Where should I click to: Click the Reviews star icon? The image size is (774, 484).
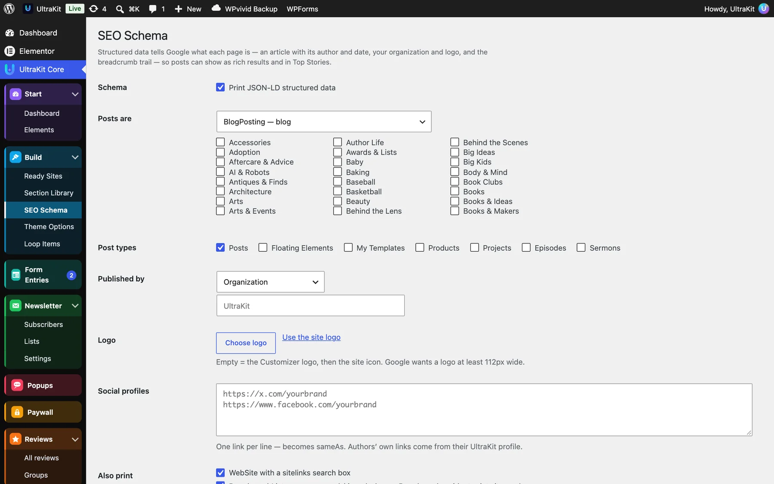click(15, 439)
